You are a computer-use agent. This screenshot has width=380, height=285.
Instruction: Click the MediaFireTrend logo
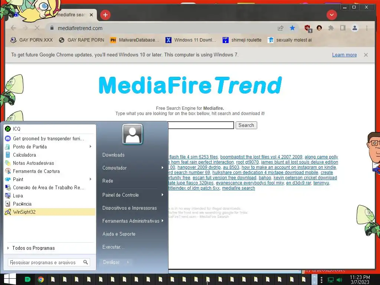point(190,85)
